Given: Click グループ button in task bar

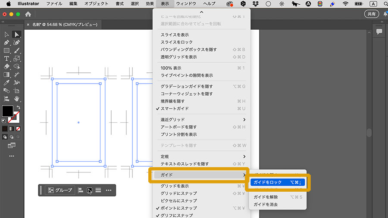Looking at the screenshot, I should pyautogui.click(x=60, y=190).
